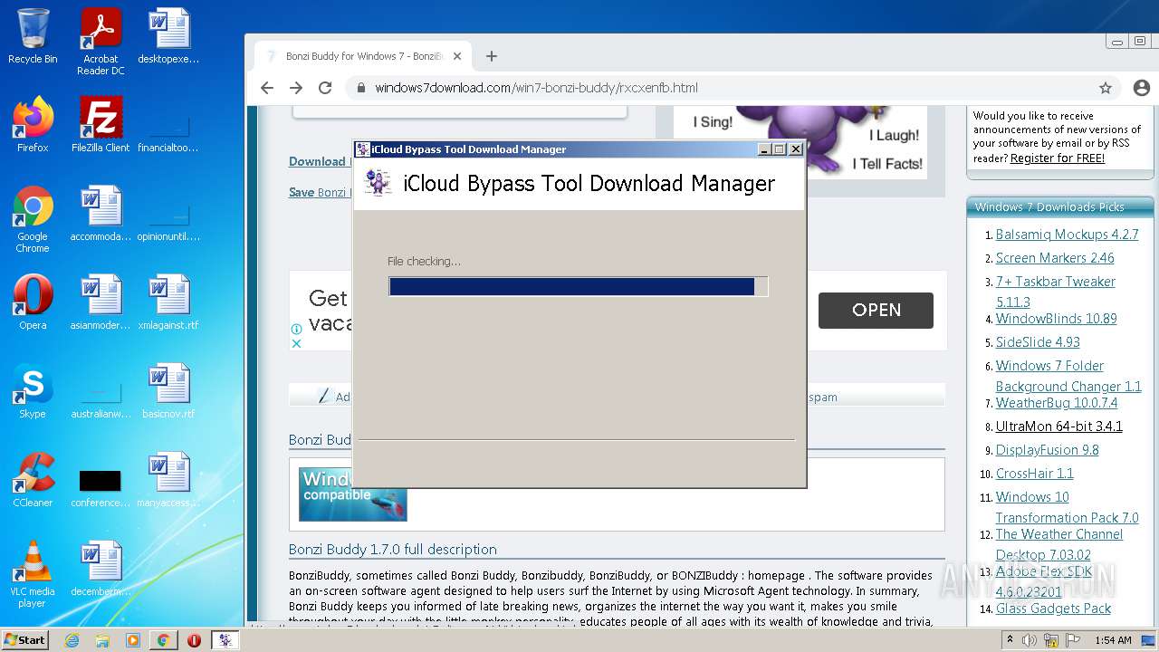Bookmark this page with star icon

pyautogui.click(x=1106, y=88)
